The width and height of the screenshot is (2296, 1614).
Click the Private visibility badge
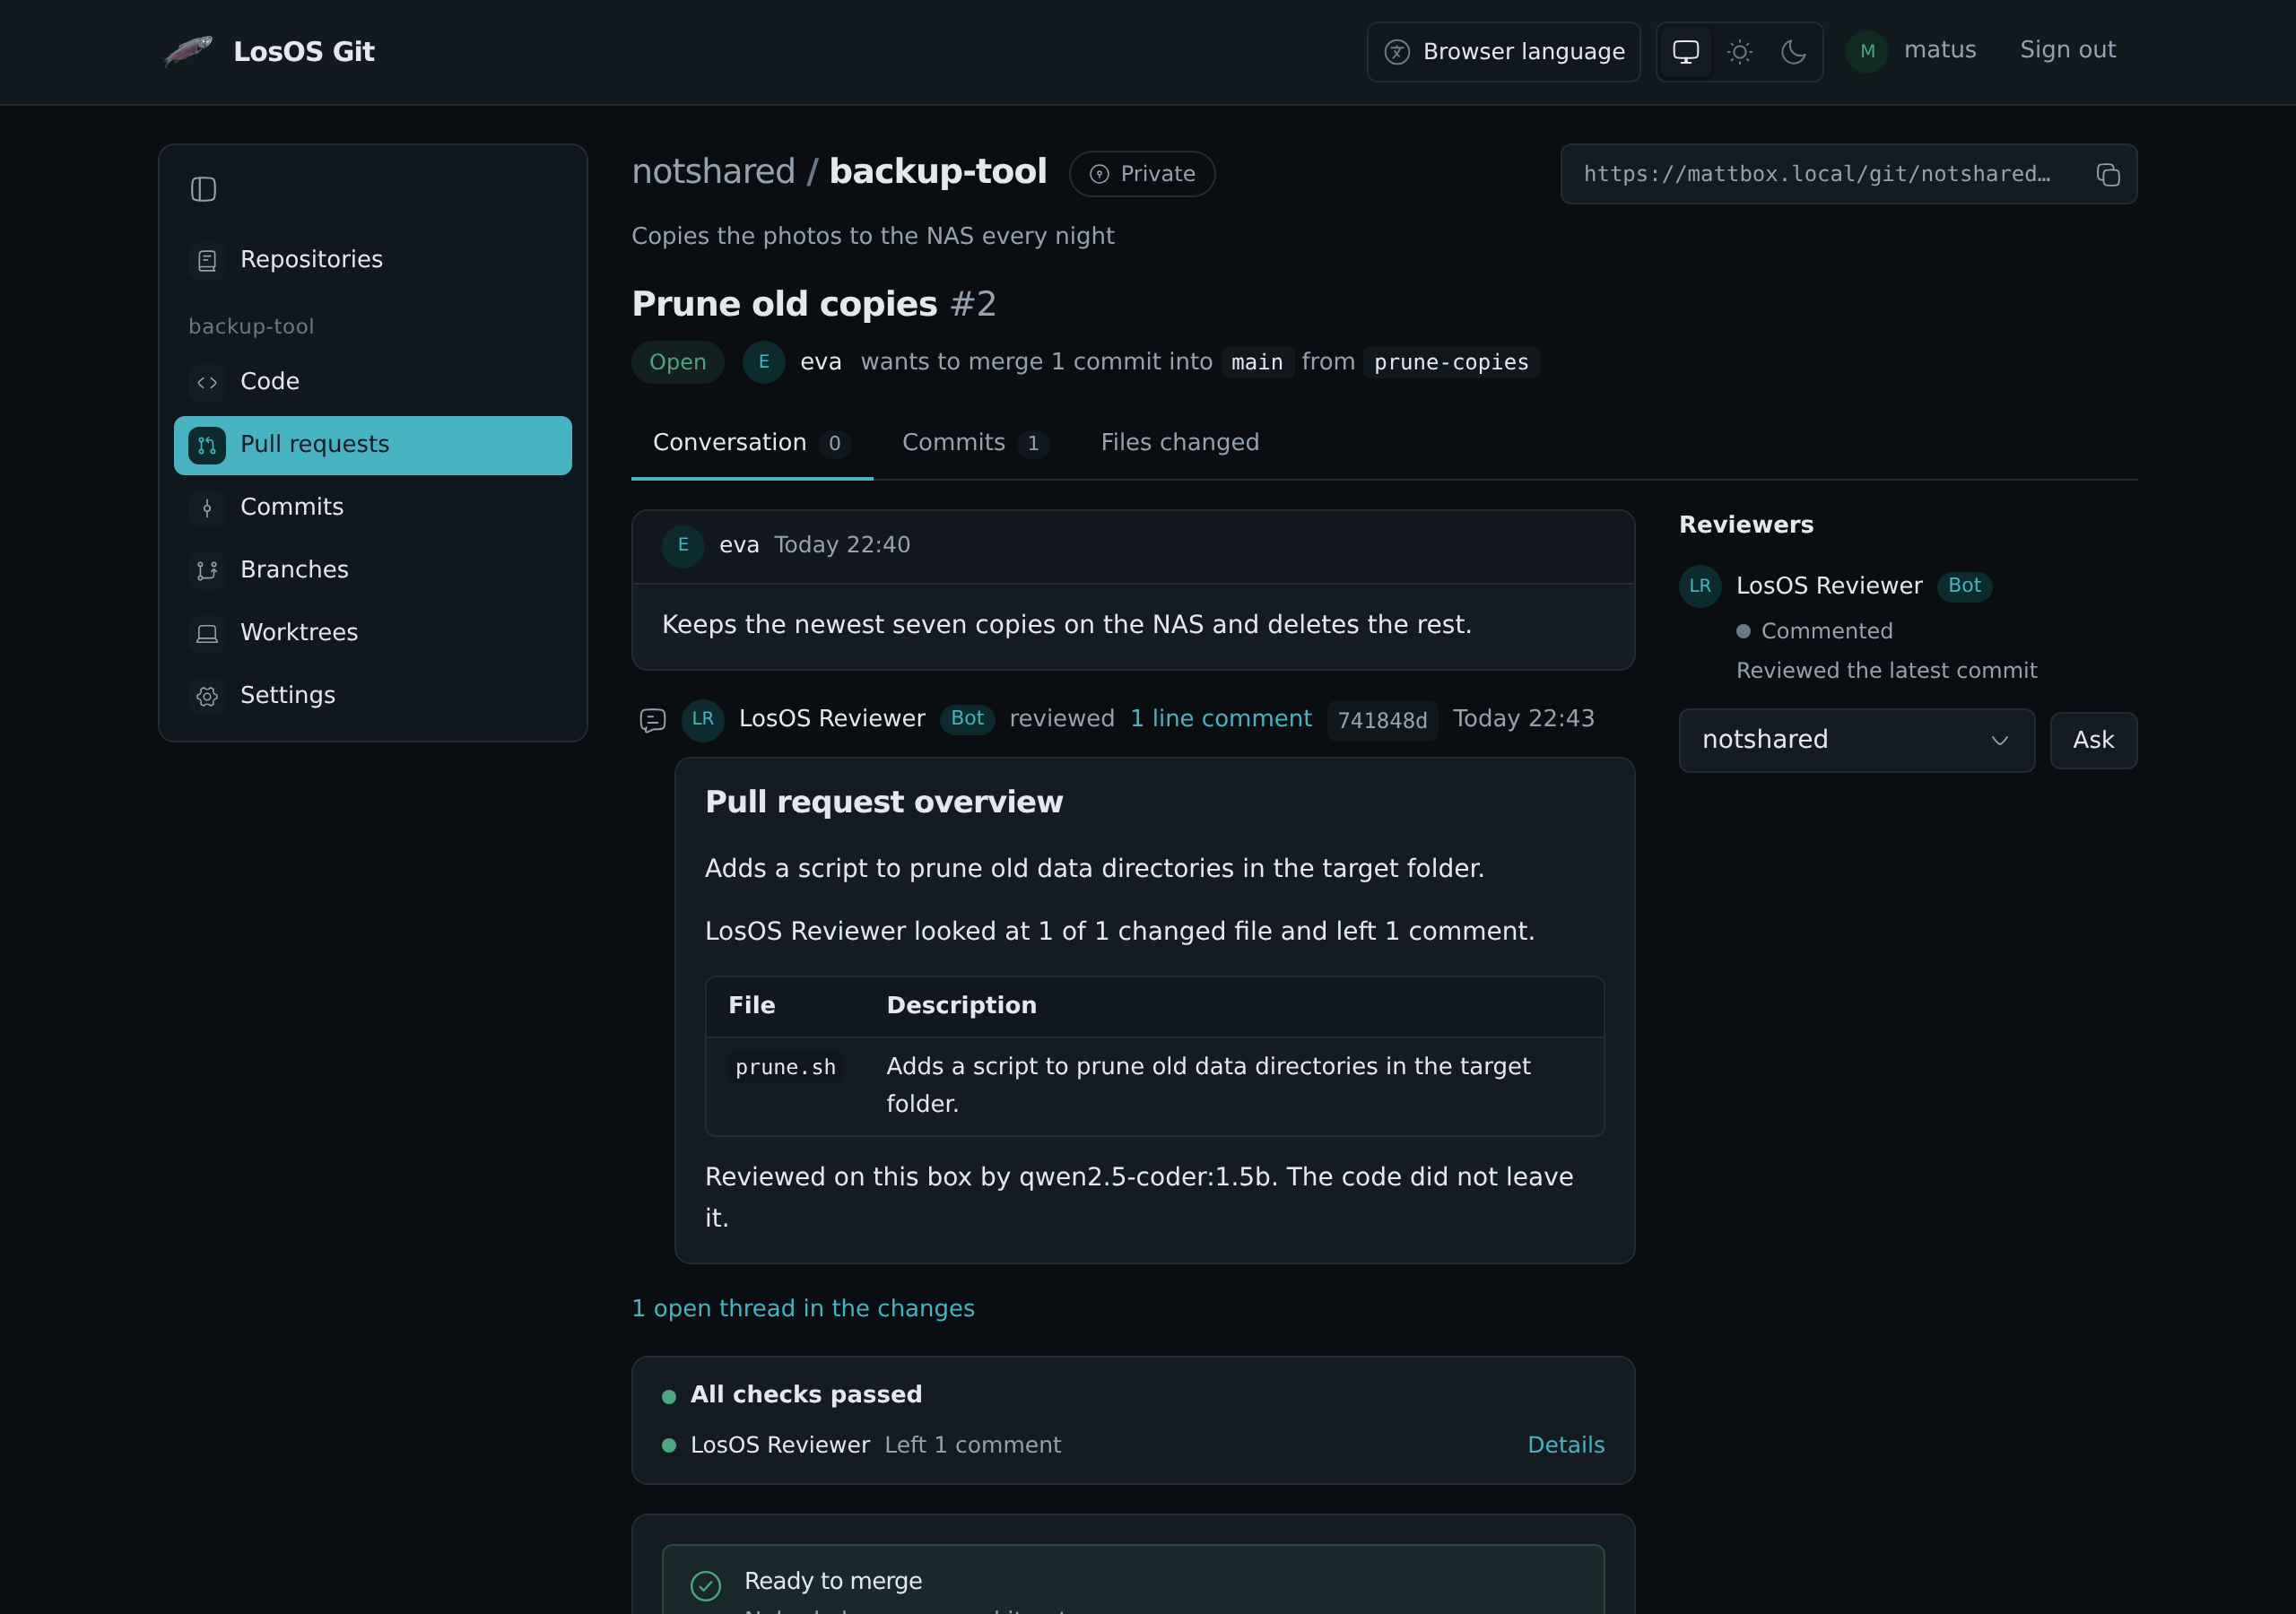(1141, 174)
